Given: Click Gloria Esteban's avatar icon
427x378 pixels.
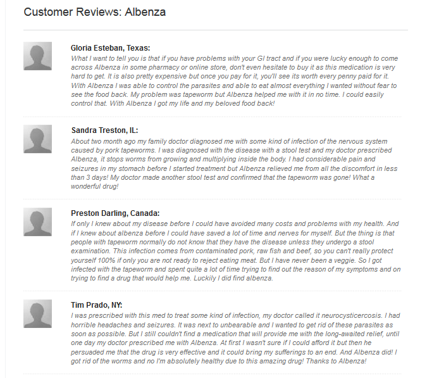Looking at the screenshot, I should pyautogui.click(x=37, y=56).
